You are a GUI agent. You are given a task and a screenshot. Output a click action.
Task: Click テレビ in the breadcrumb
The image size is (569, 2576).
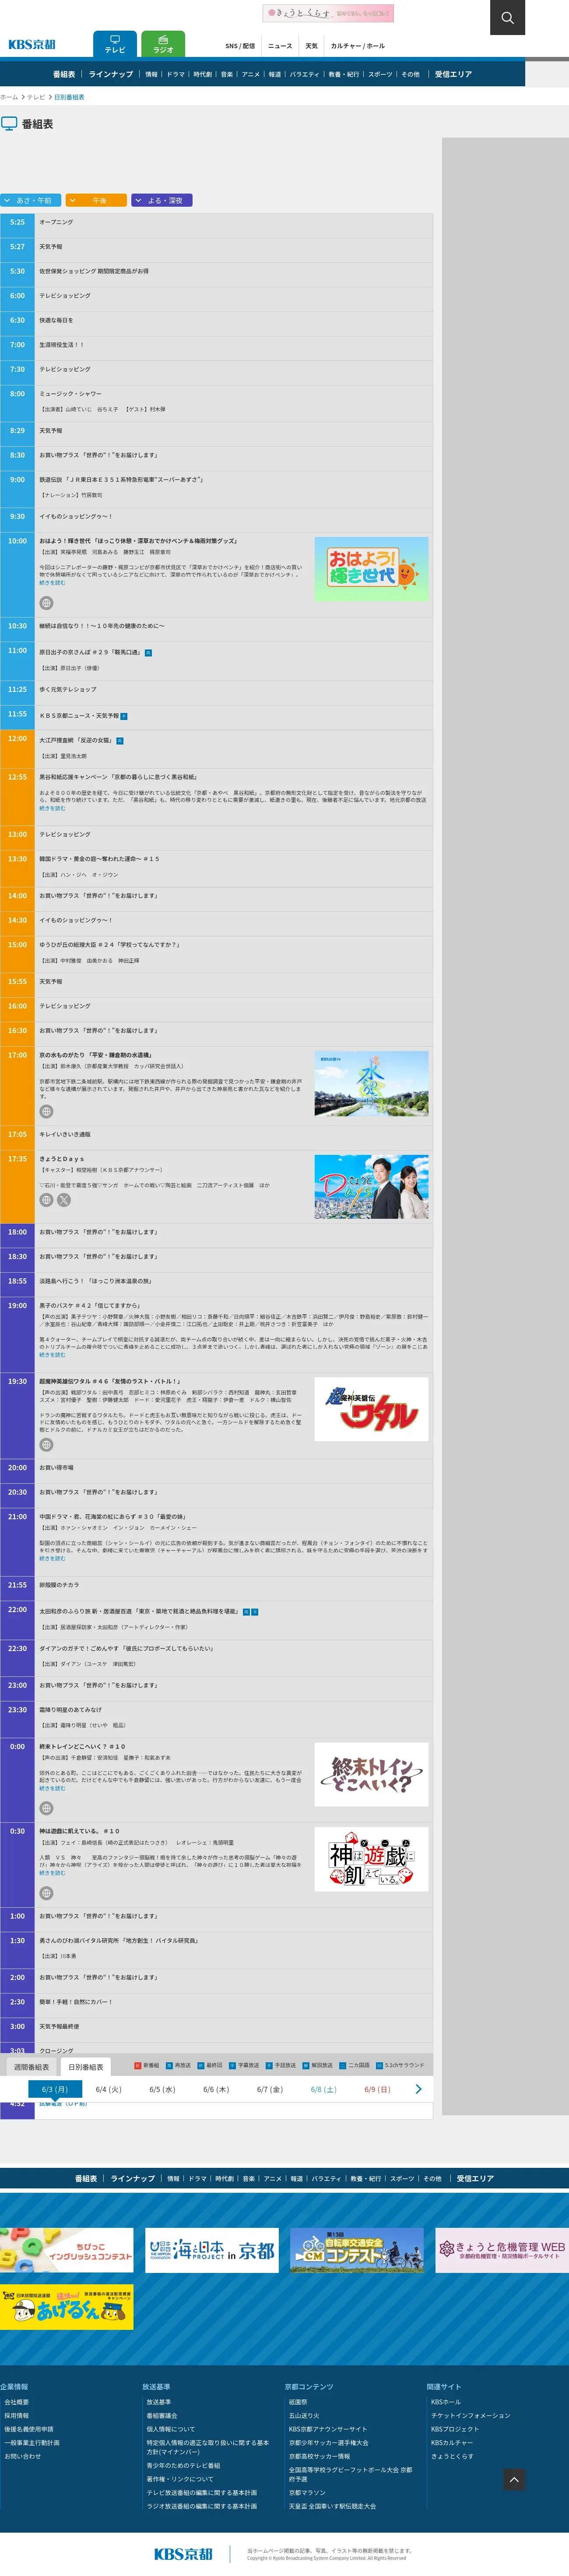pyautogui.click(x=36, y=97)
